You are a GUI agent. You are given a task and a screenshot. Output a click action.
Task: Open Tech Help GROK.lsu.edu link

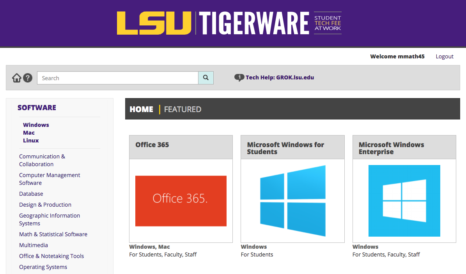pos(280,77)
